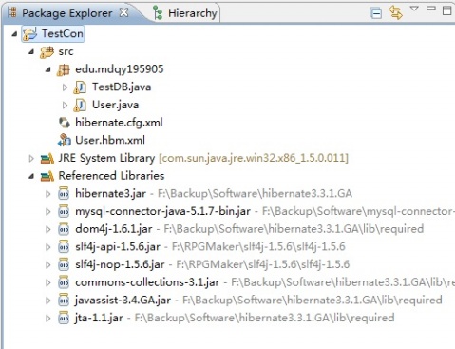The image size is (455, 349).
Task: Expand the TestDB.java node
Action: [x=65, y=87]
